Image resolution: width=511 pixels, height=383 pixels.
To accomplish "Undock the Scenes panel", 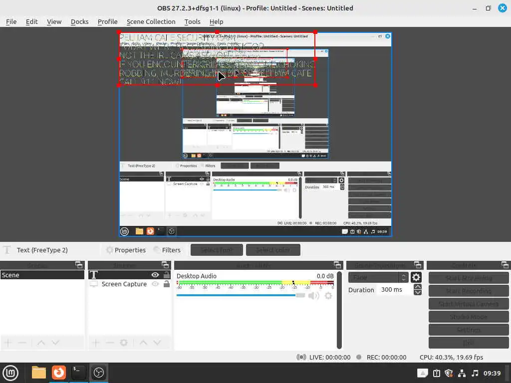I will 79,265.
